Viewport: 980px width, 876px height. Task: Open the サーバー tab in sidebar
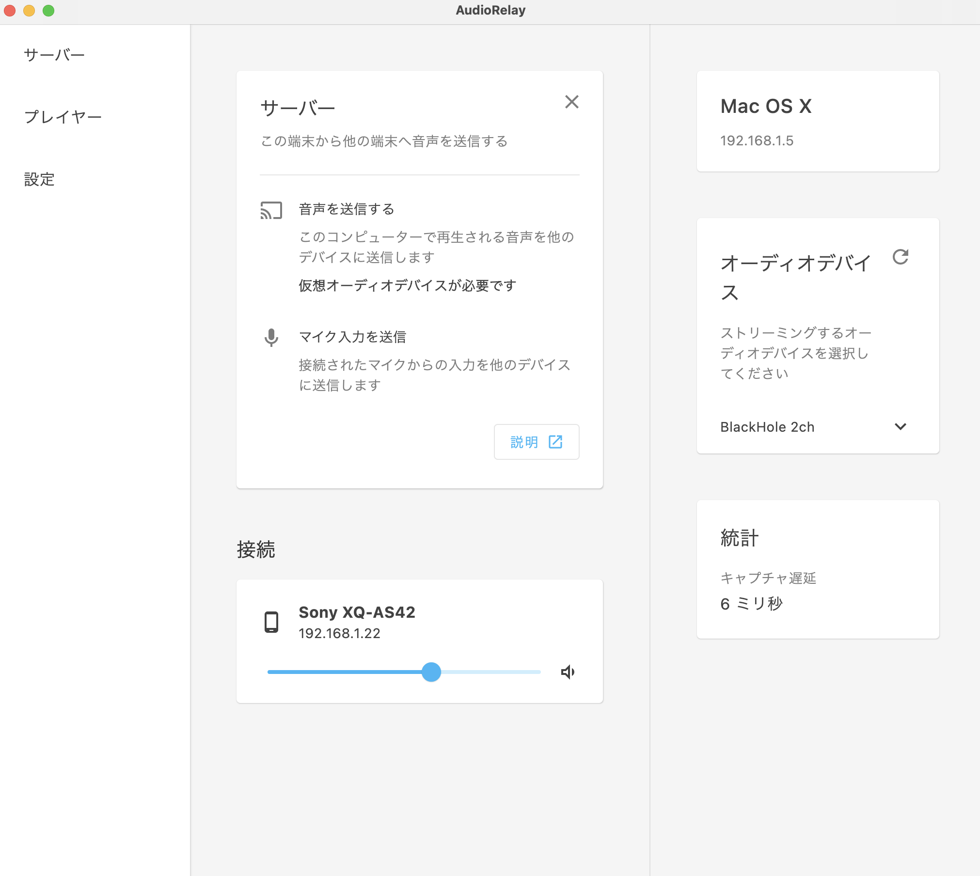[x=54, y=55]
